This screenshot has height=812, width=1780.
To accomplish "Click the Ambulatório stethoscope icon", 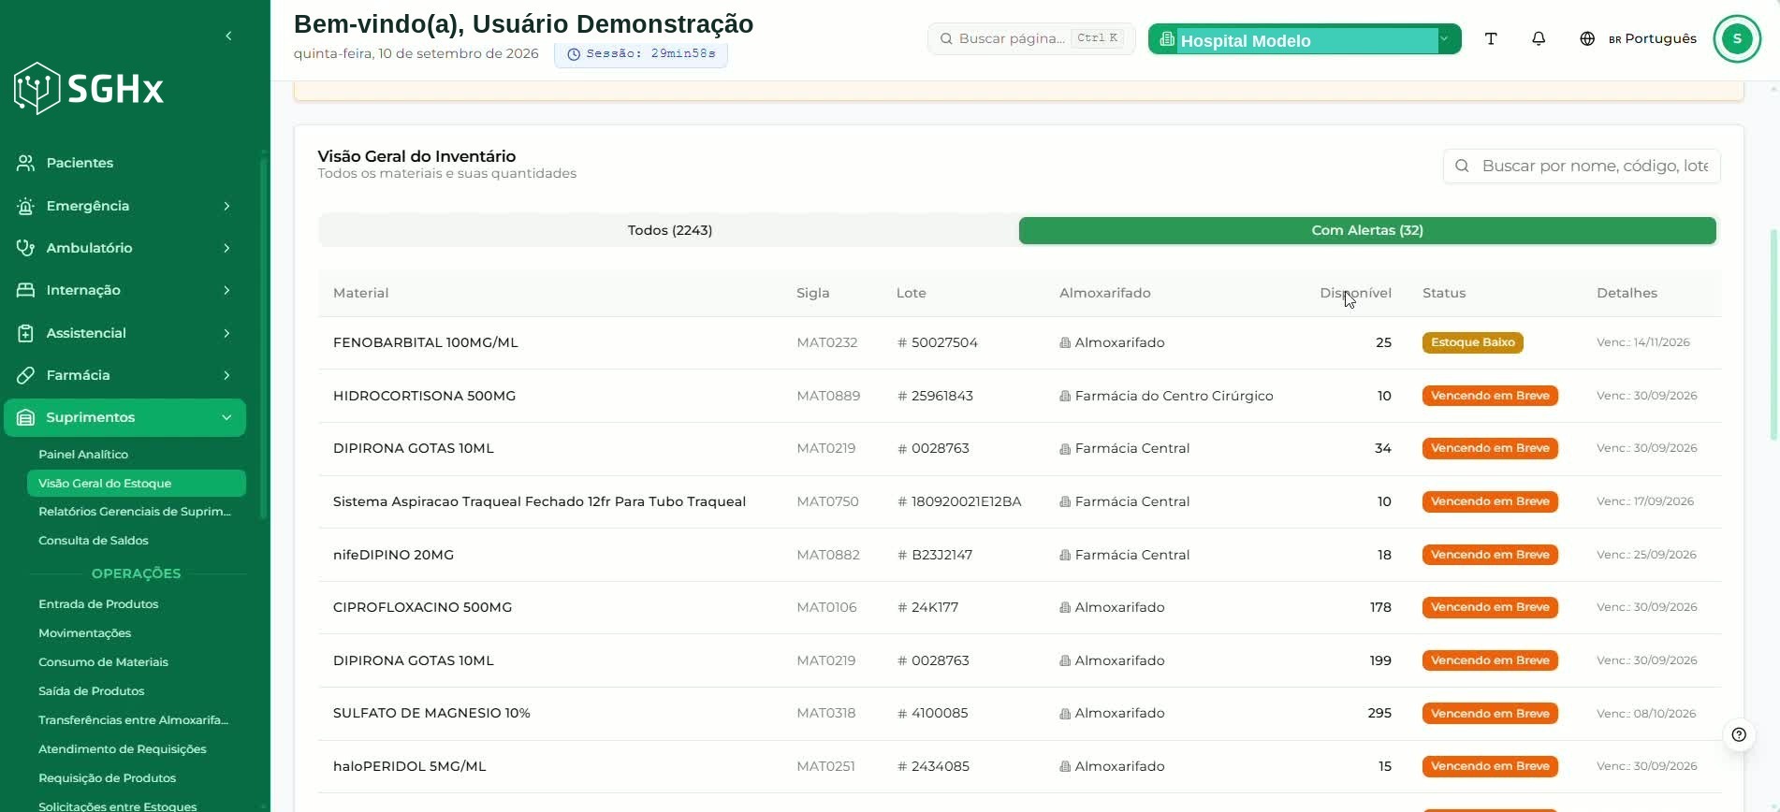I will (x=26, y=248).
